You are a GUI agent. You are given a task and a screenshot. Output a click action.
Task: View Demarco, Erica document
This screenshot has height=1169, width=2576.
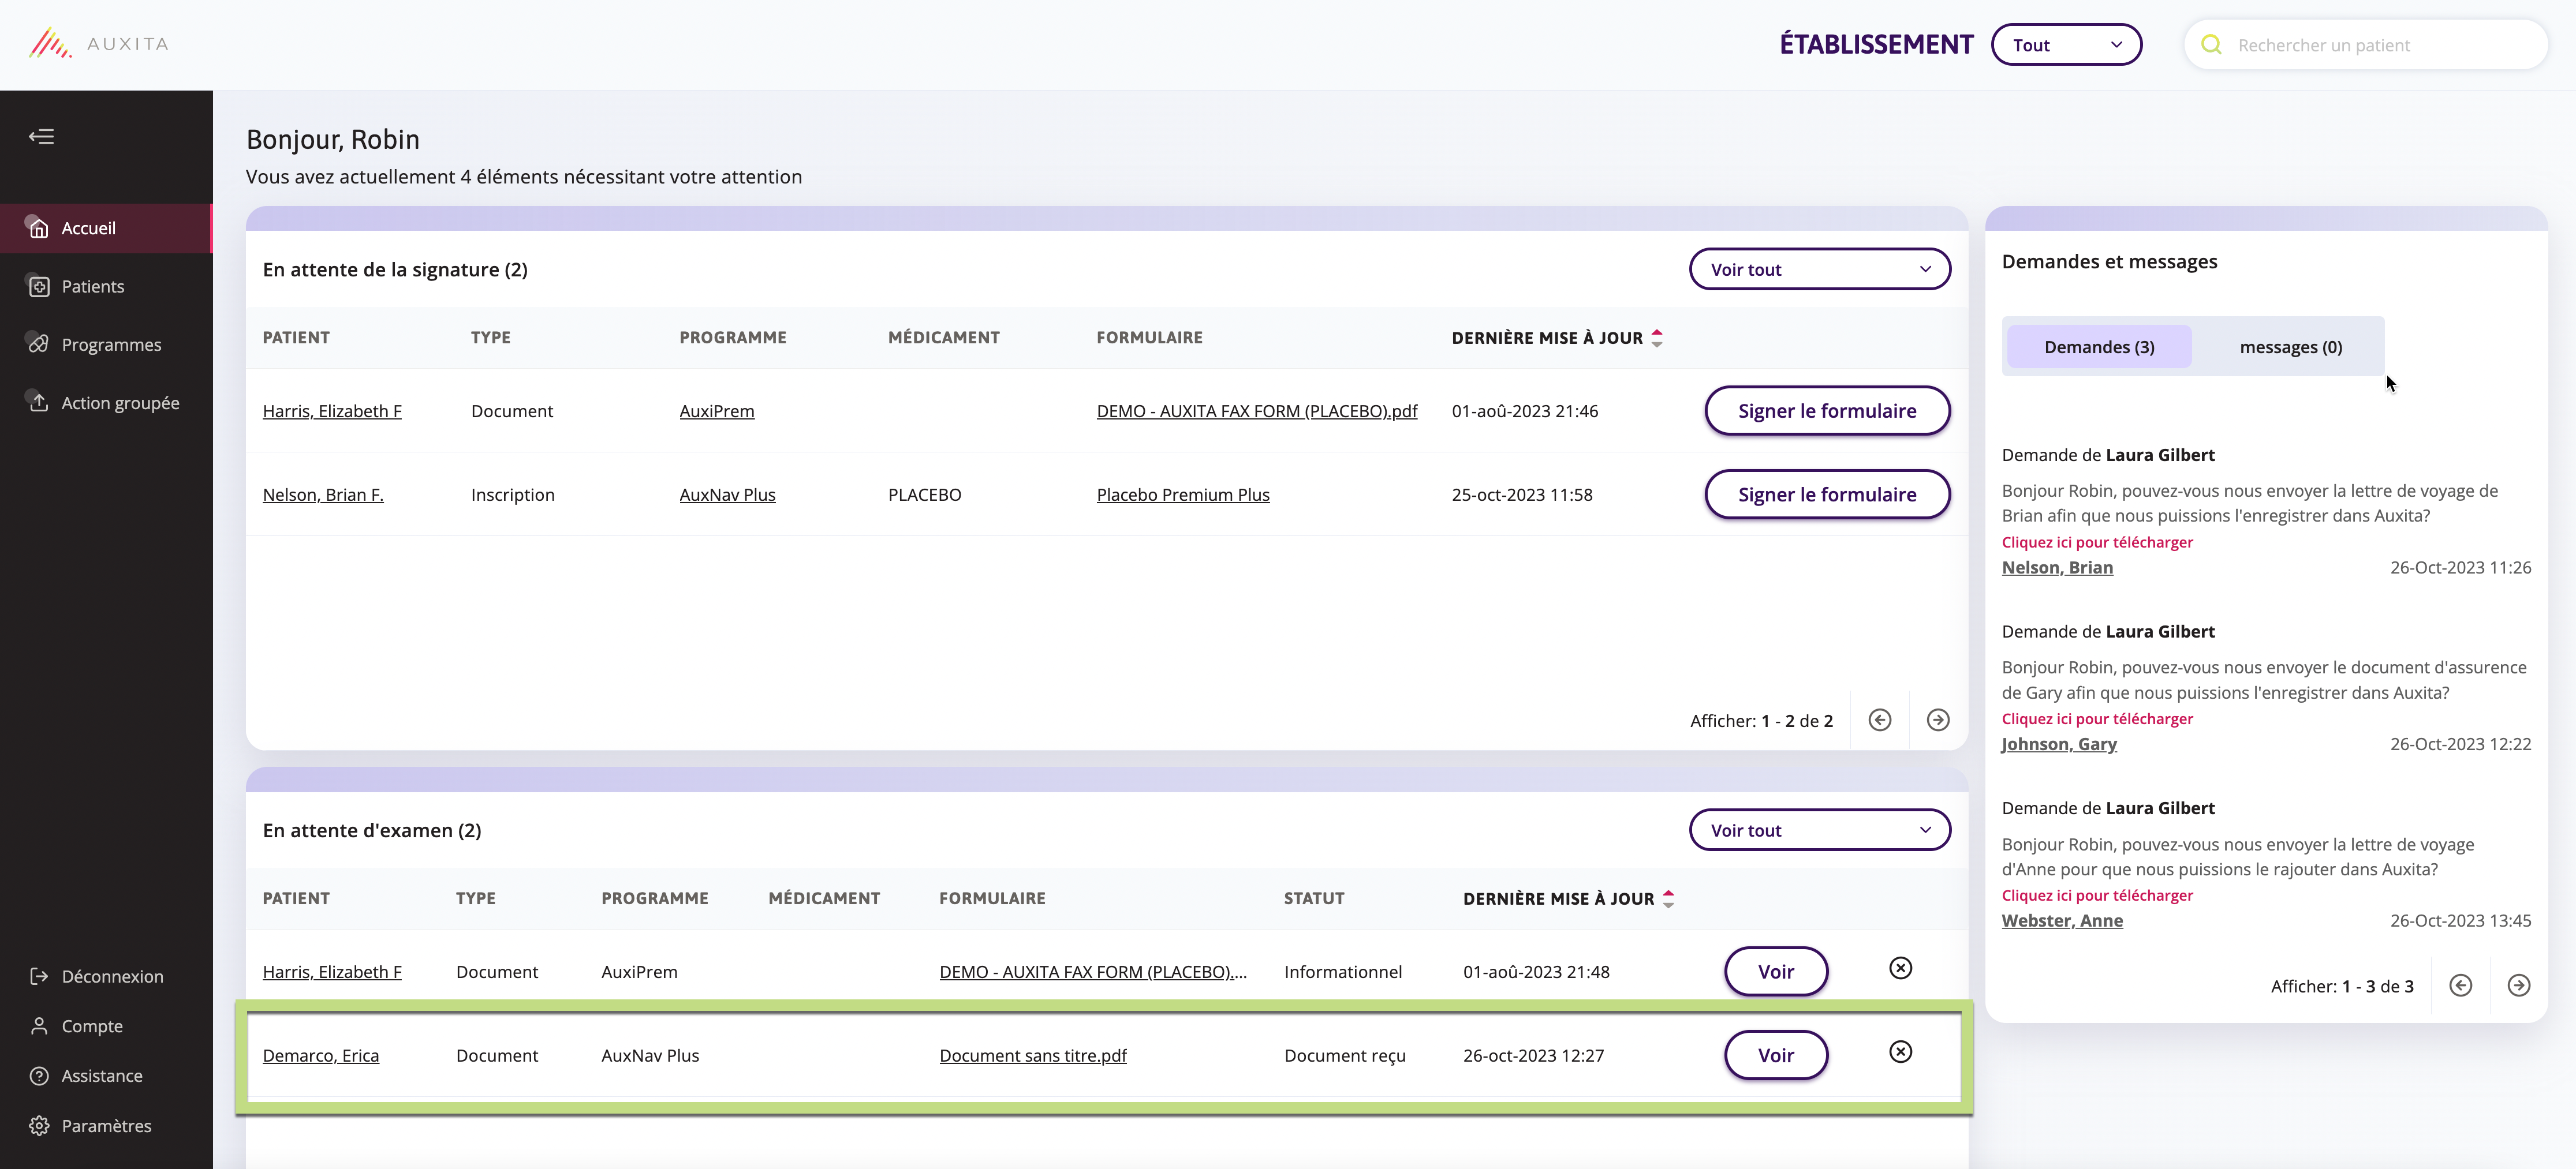click(1776, 1055)
